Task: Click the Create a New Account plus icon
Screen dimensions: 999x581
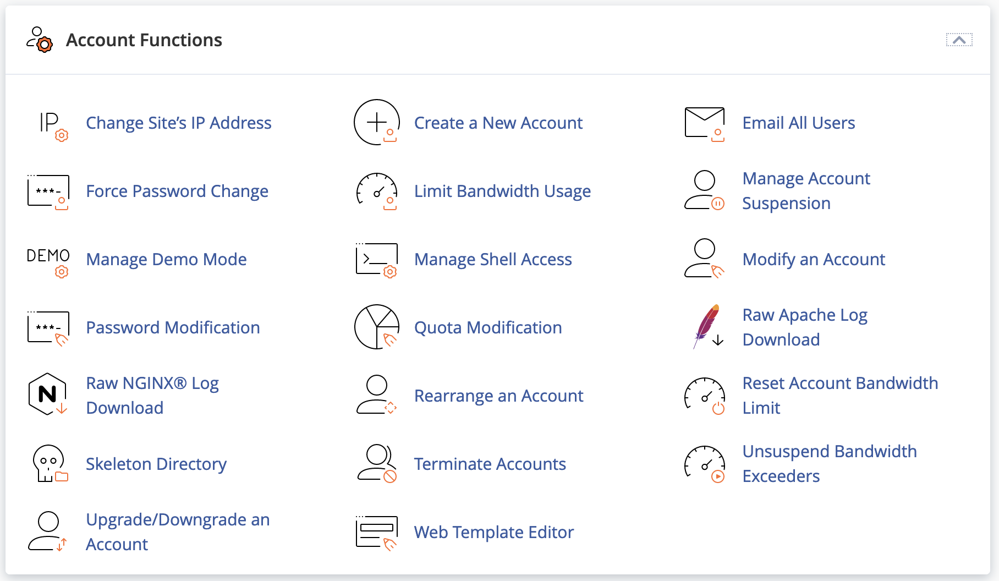Action: [x=377, y=122]
